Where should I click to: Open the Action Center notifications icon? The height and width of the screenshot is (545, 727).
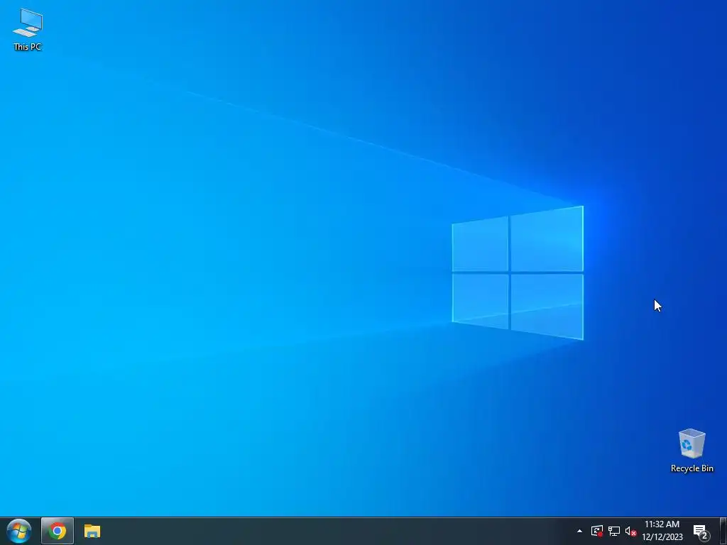[701, 532]
